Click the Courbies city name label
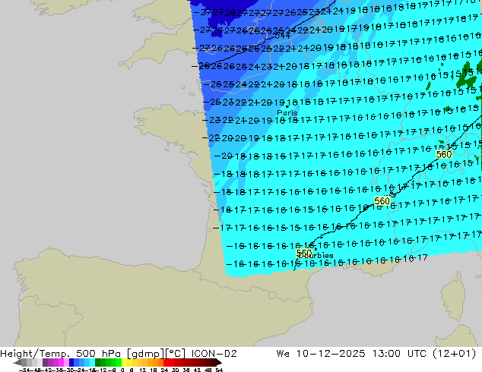 coord(318,255)
